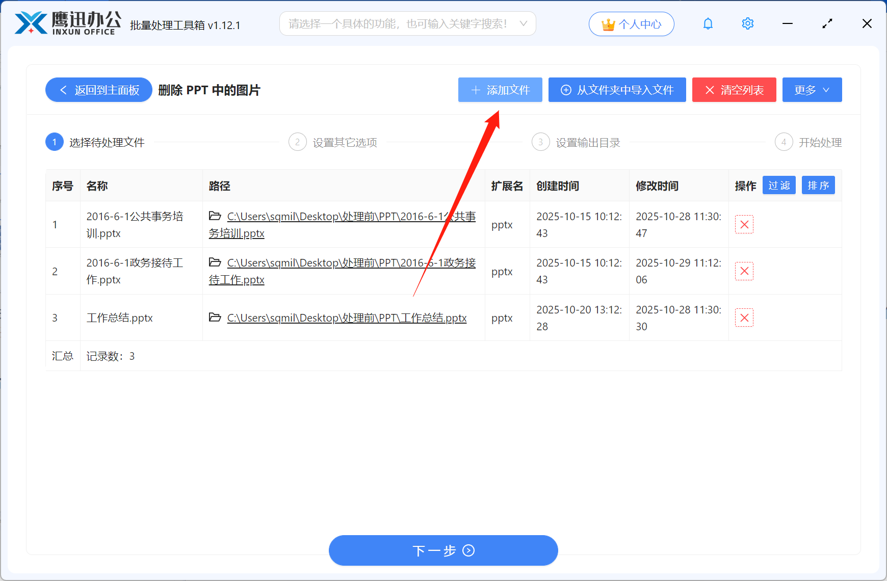
Task: Click the INXUN OFFICE logo
Action: (x=65, y=23)
